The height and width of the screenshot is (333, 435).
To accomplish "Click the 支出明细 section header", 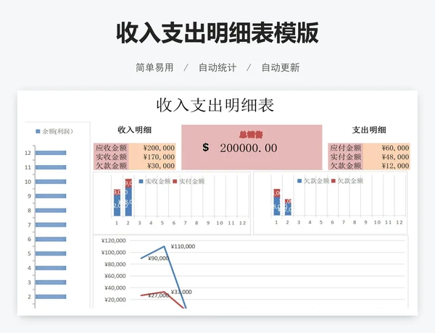I will [369, 130].
